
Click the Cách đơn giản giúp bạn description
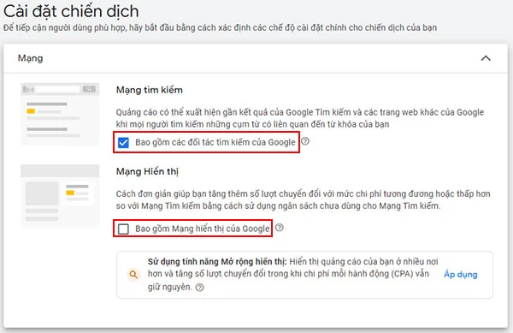pos(303,199)
